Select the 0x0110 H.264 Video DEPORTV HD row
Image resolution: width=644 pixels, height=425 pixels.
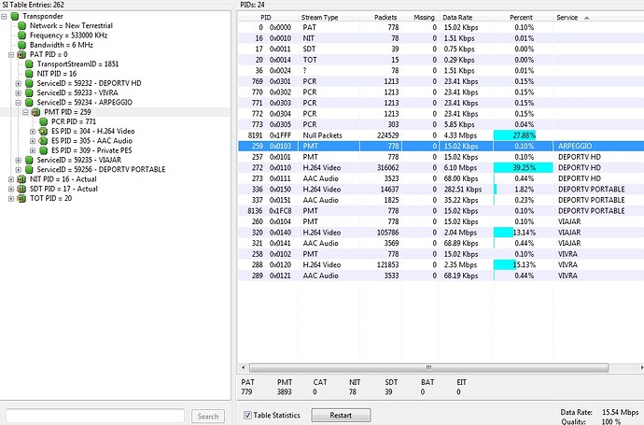coord(441,168)
